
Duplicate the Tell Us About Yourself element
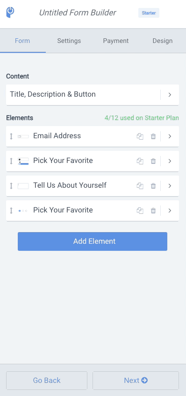140,186
